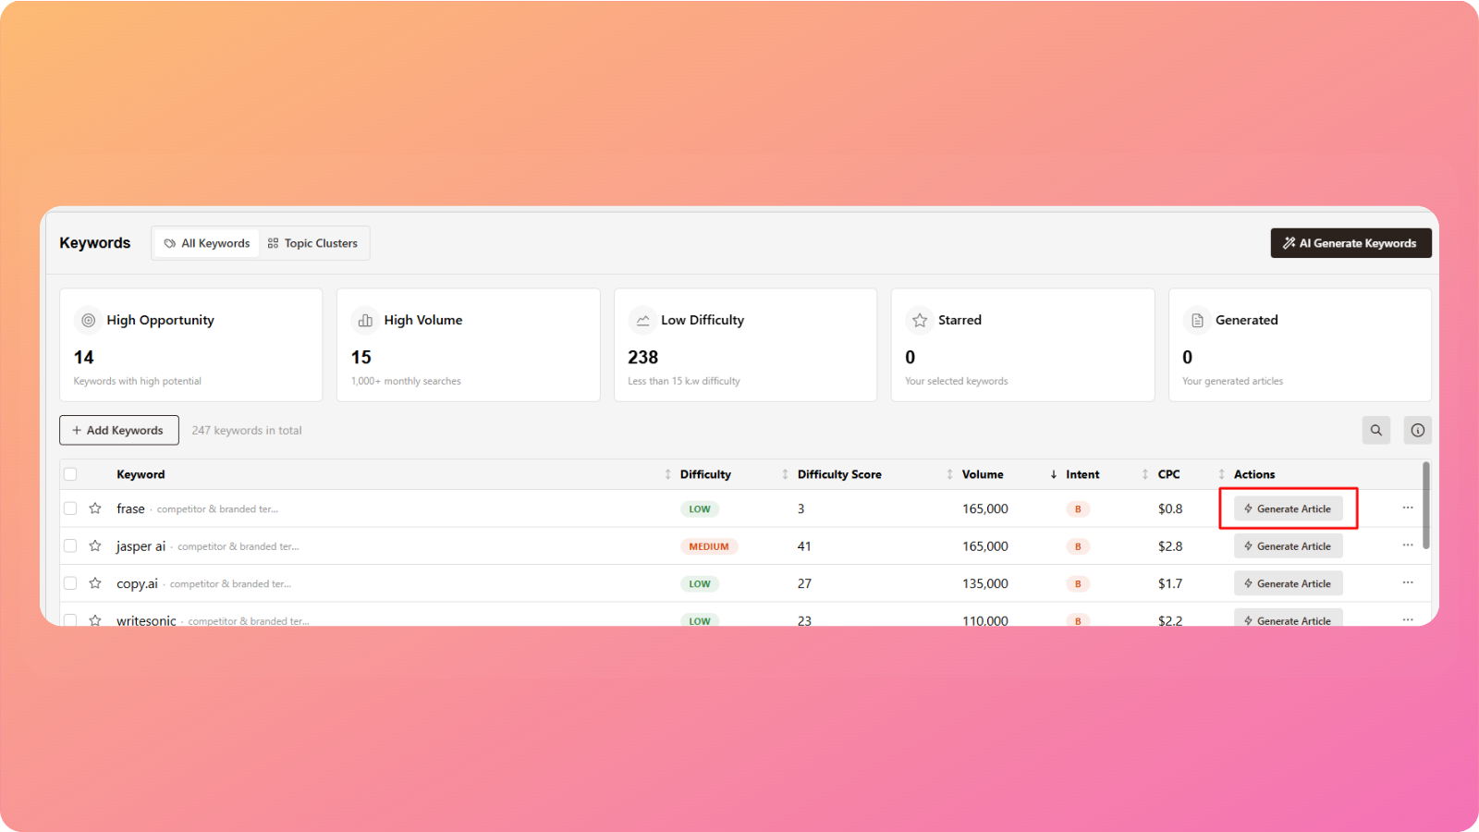Screen dimensions: 1479x832
Task: Star the copy.ai keyword
Action: click(x=95, y=583)
